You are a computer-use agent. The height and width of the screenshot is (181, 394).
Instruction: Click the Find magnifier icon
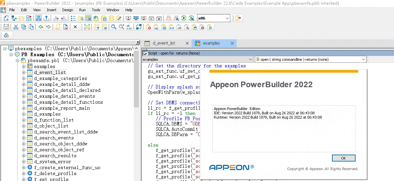[x=114, y=27]
